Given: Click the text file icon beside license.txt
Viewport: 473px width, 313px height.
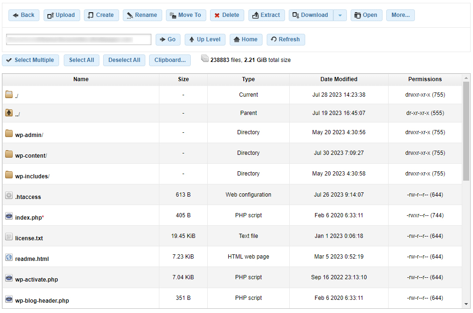Looking at the screenshot, I should click(x=8, y=236).
